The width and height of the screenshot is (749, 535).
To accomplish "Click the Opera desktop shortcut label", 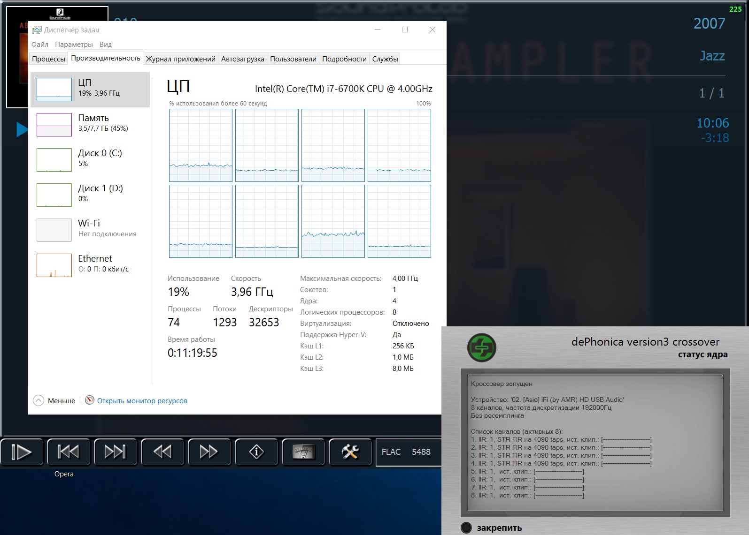I will click(x=64, y=474).
